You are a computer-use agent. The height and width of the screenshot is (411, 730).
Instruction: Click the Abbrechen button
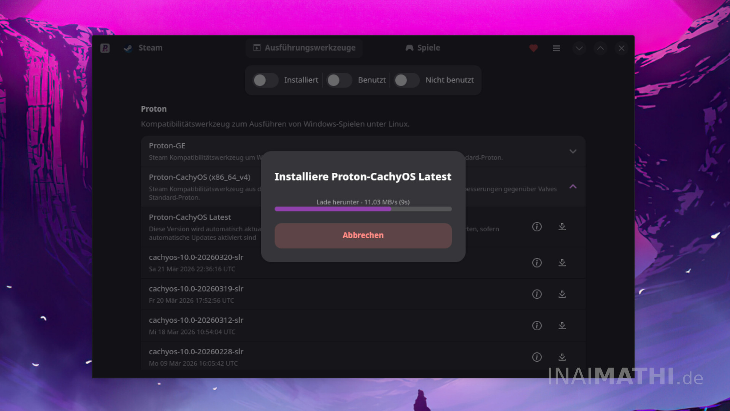(x=363, y=236)
